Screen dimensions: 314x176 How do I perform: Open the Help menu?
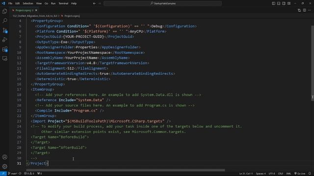[74, 3]
